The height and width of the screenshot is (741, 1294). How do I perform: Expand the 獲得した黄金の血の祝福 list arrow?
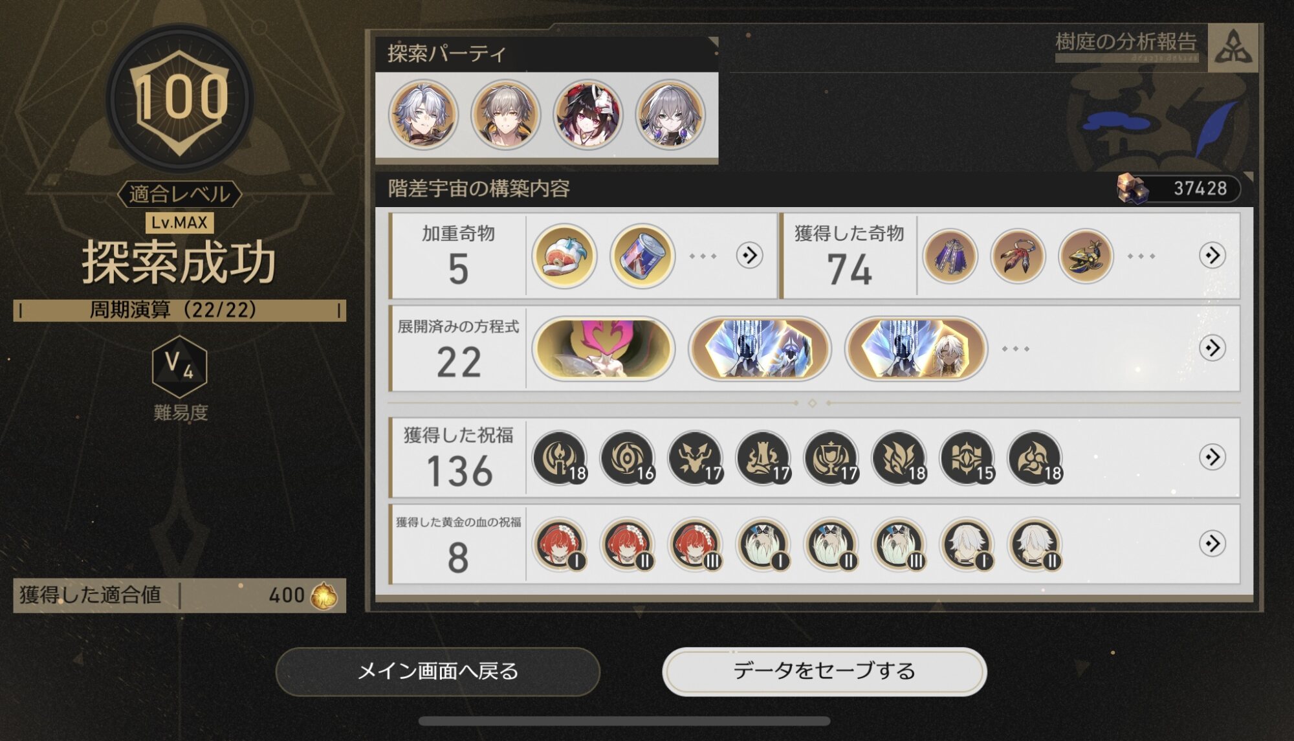[1212, 543]
